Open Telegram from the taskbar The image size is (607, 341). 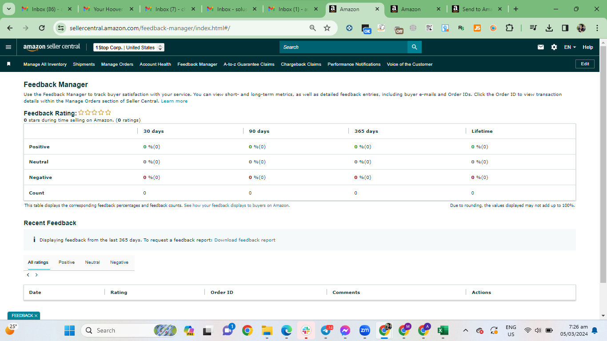326,330
